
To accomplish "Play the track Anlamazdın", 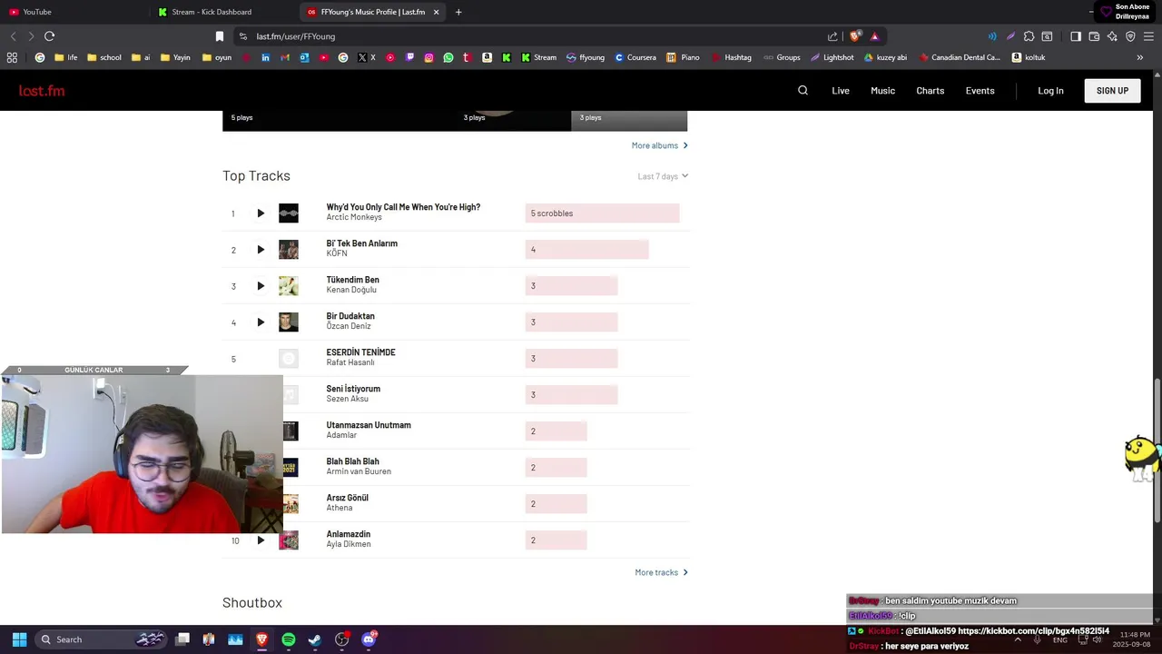I will point(261,540).
